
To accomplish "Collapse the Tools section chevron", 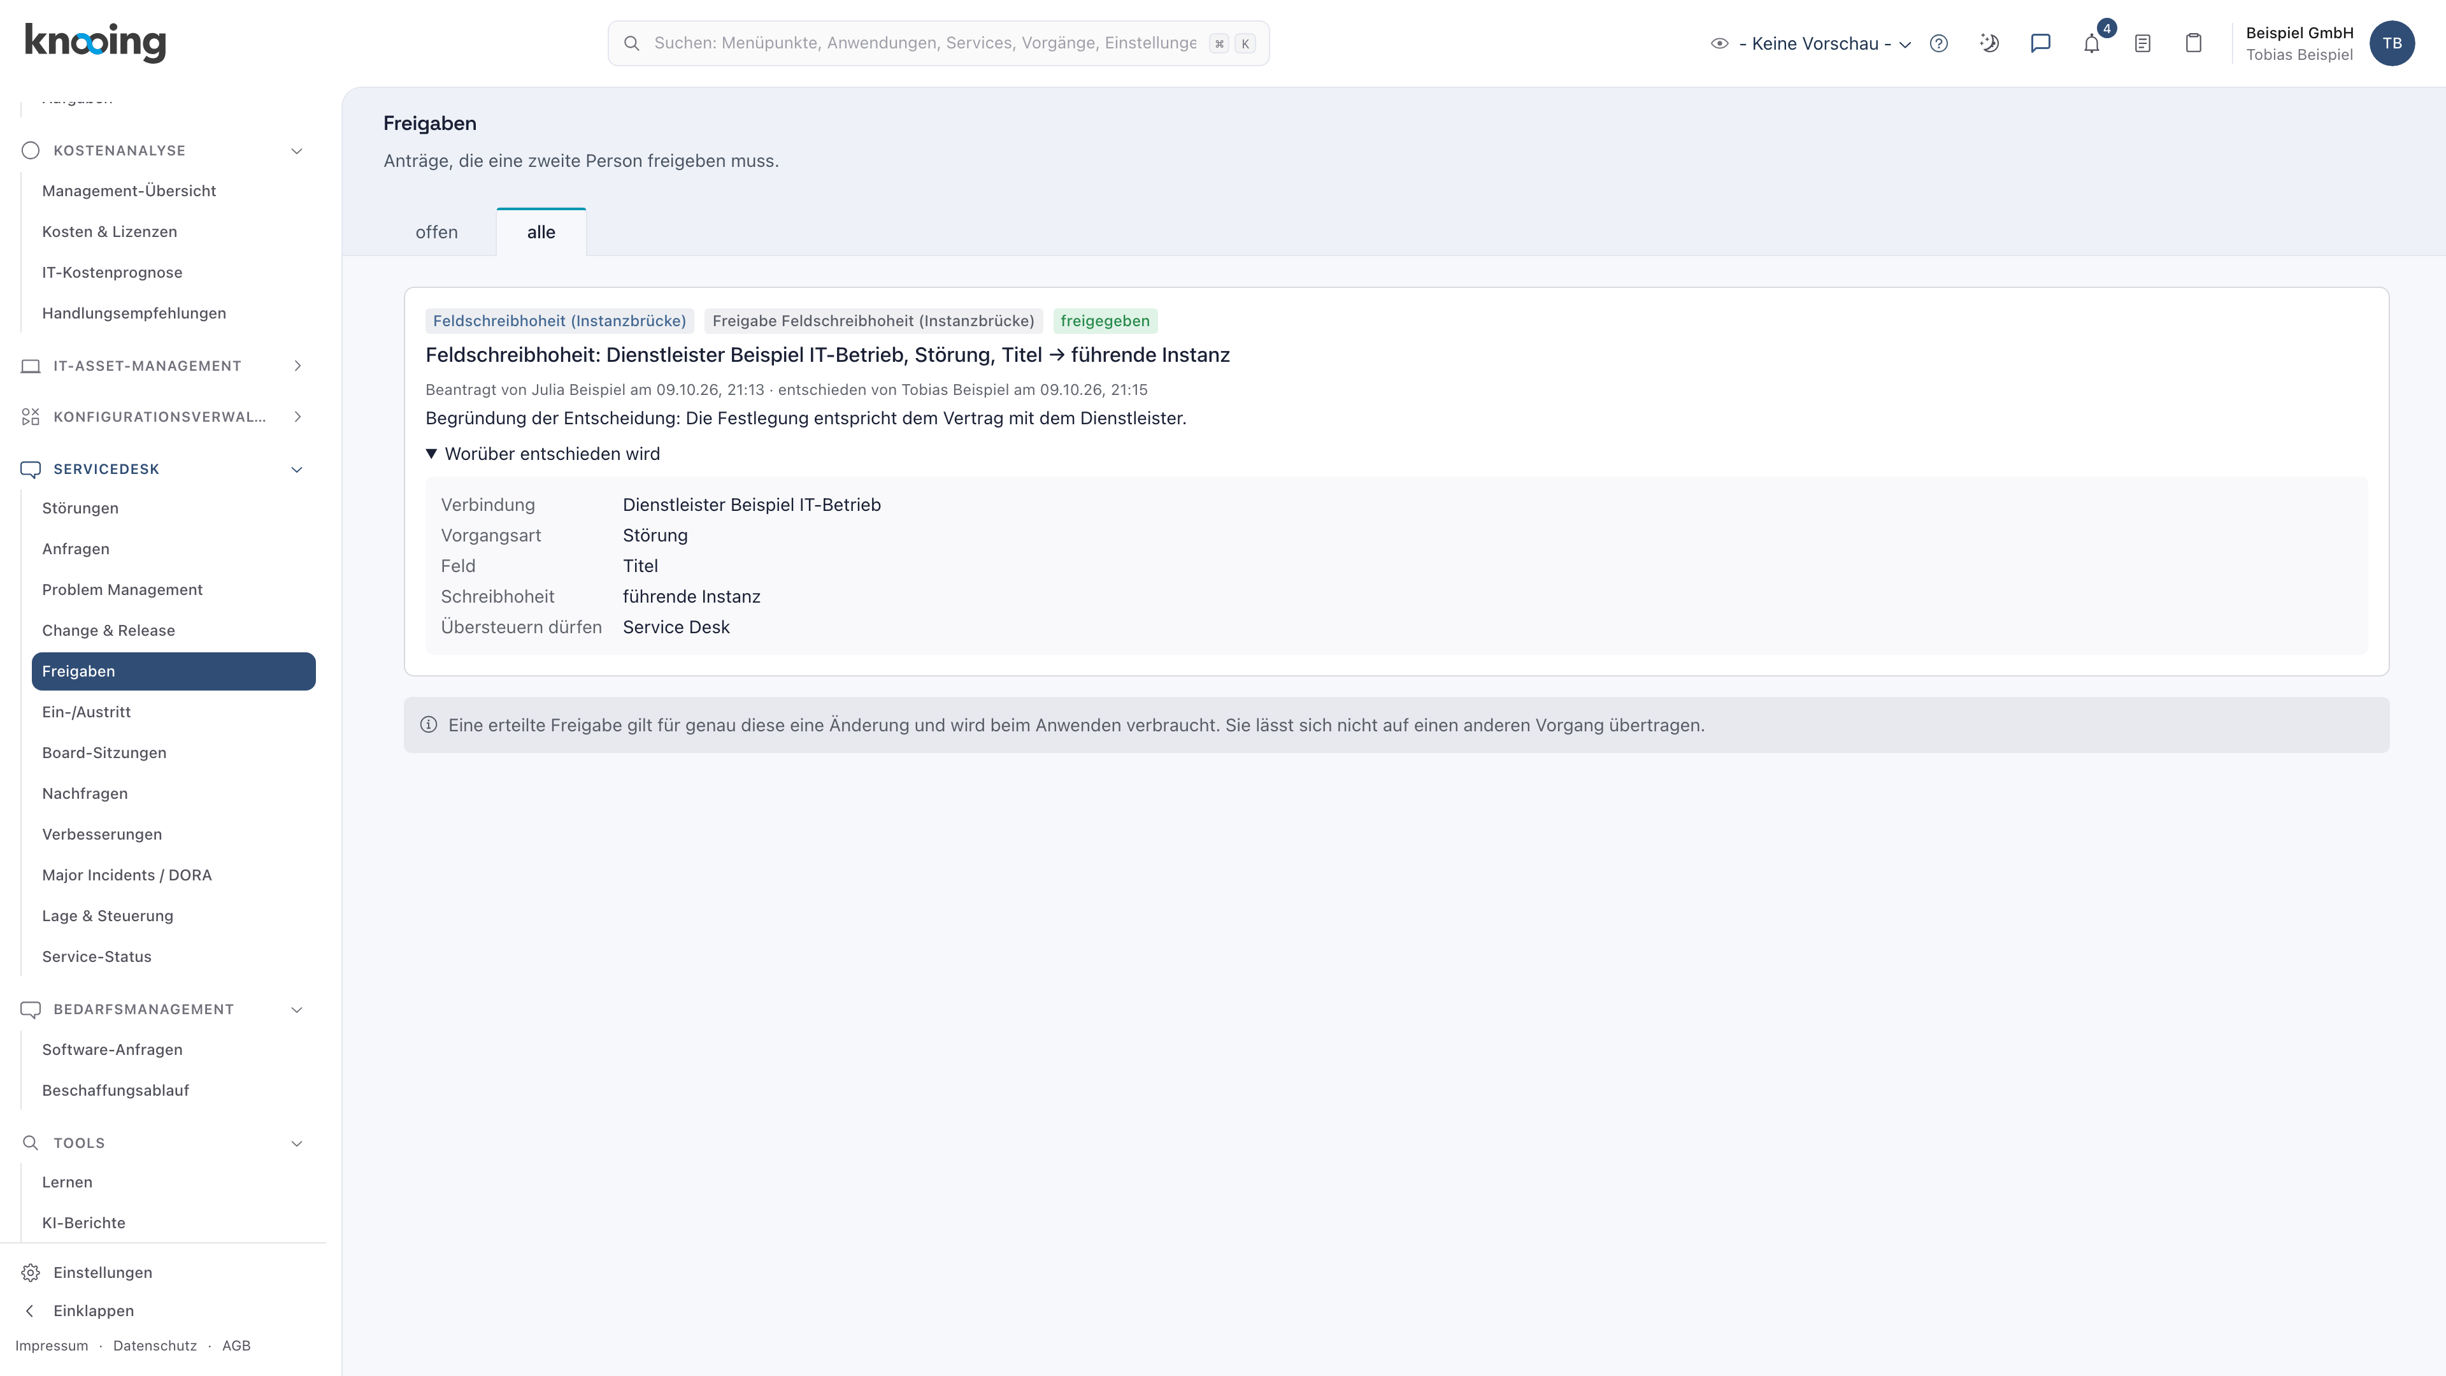I will point(297,1143).
